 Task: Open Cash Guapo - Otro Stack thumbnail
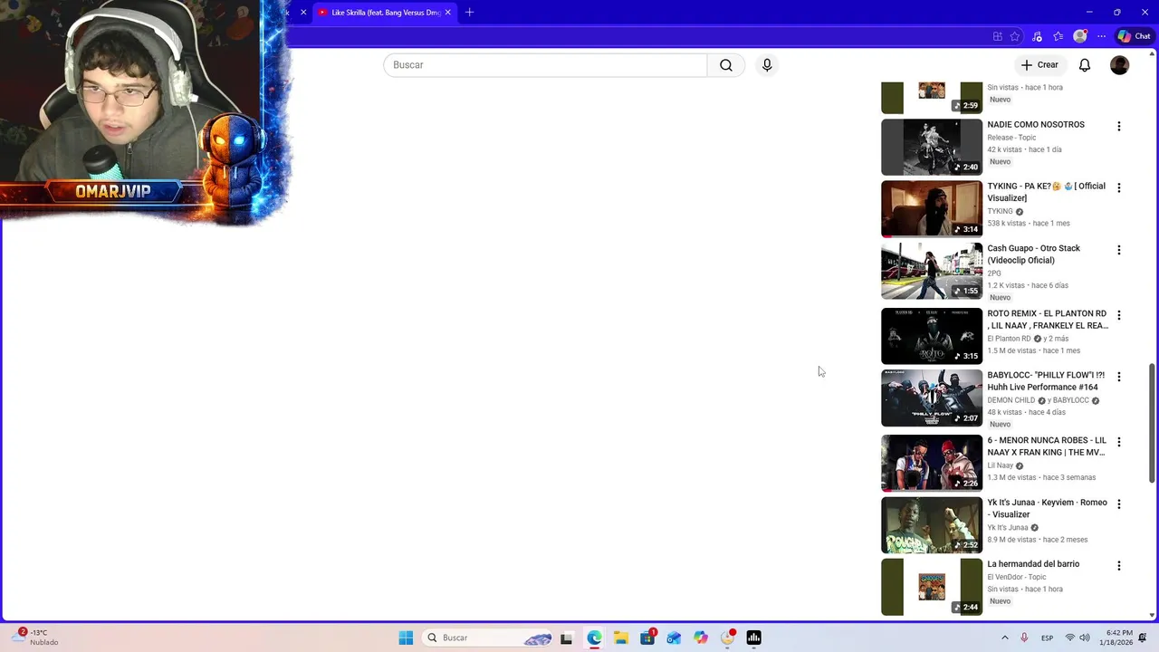point(932,271)
